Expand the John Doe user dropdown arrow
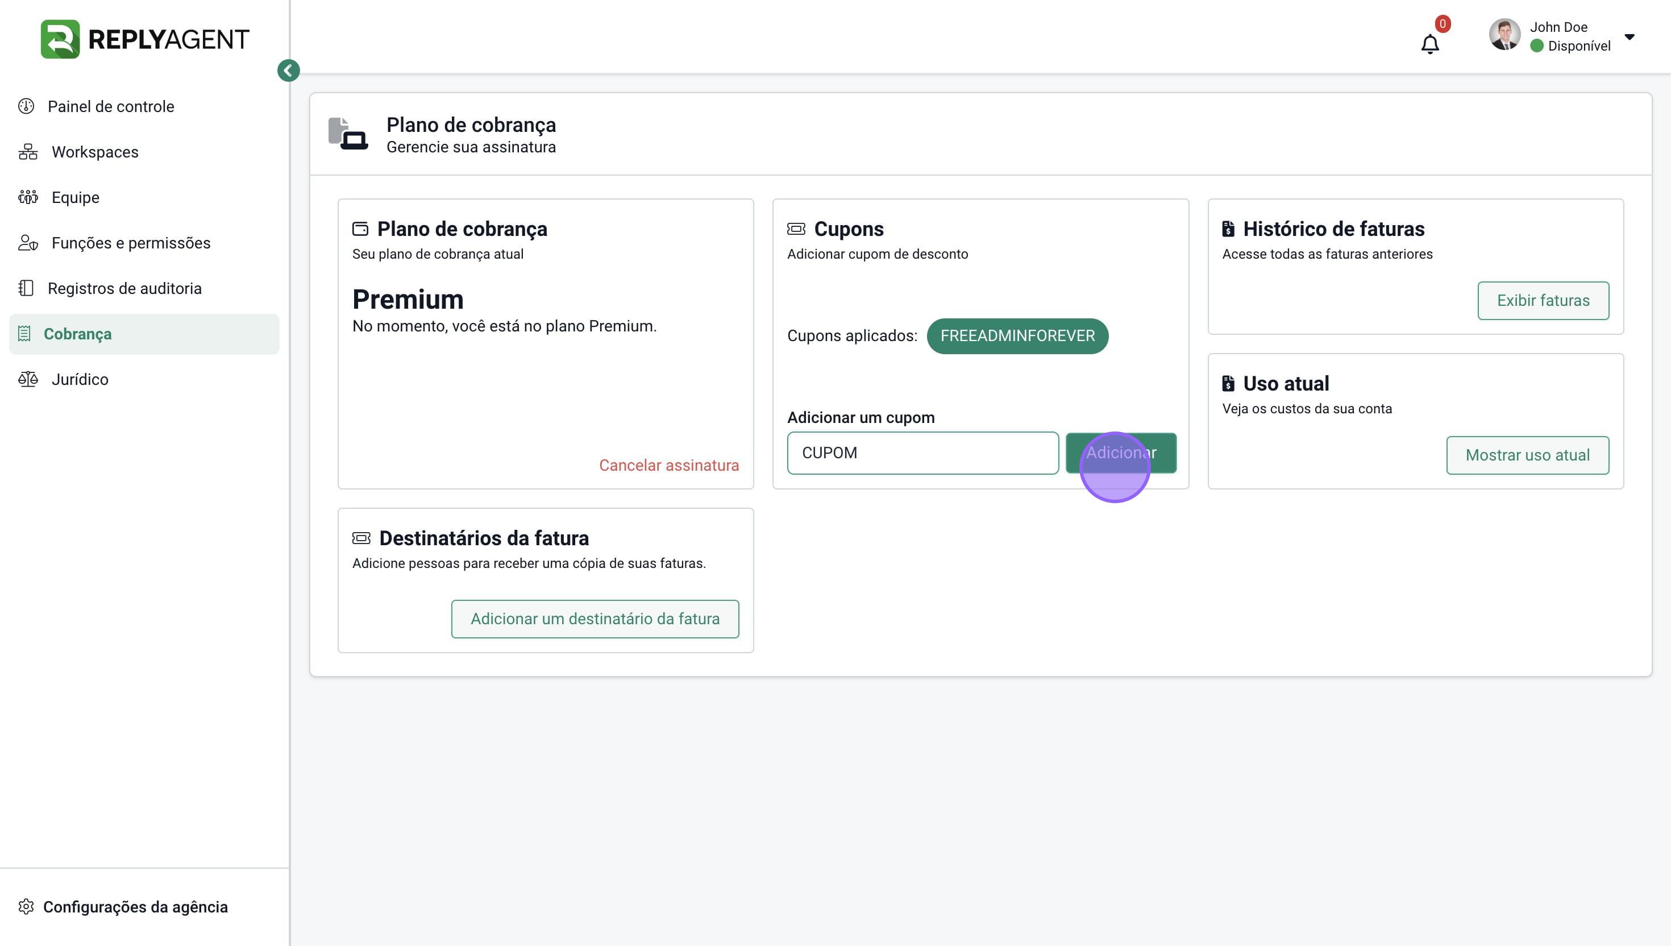 click(1629, 37)
